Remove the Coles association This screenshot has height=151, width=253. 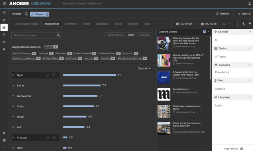point(13,106)
